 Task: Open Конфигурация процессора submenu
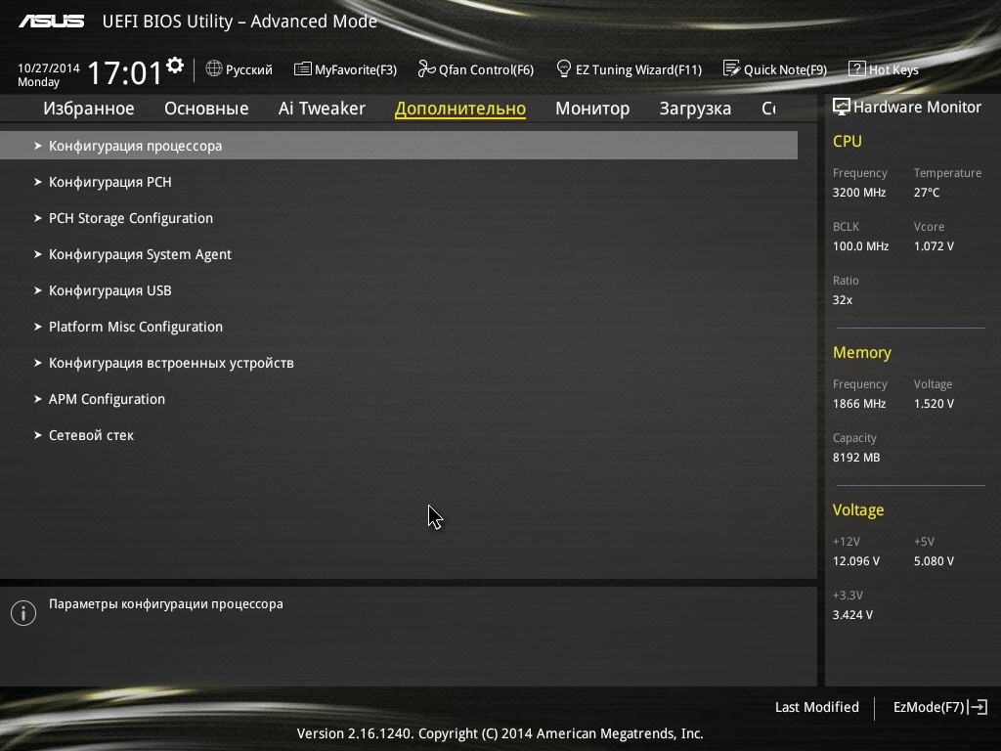[399, 146]
